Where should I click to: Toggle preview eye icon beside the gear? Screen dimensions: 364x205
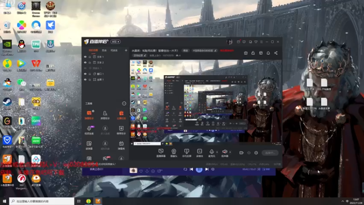click(249, 153)
